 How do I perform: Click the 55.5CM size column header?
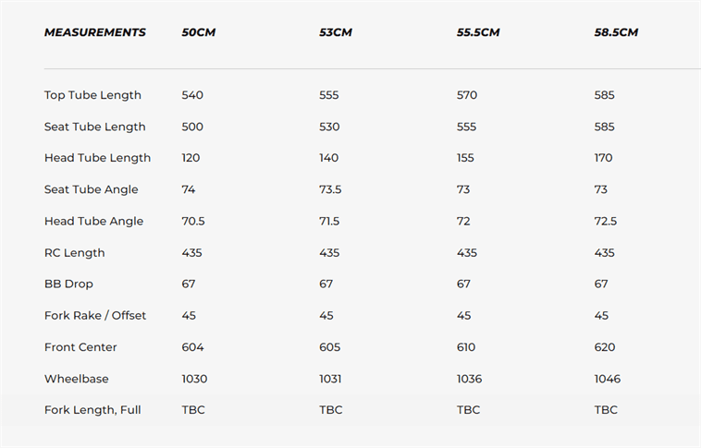478,32
